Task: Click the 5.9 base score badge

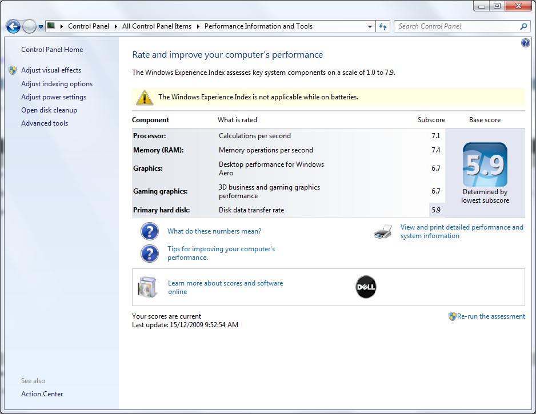Action: (x=485, y=164)
